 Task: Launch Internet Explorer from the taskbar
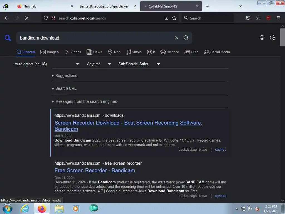[25, 208]
